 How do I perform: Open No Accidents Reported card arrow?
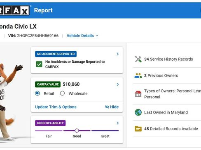pyautogui.click(x=117, y=54)
